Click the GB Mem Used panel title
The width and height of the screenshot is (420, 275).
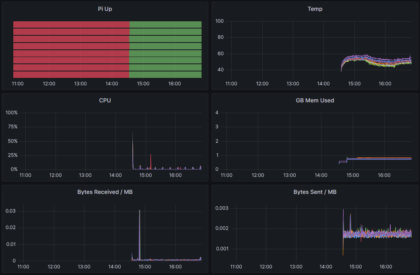pos(315,100)
